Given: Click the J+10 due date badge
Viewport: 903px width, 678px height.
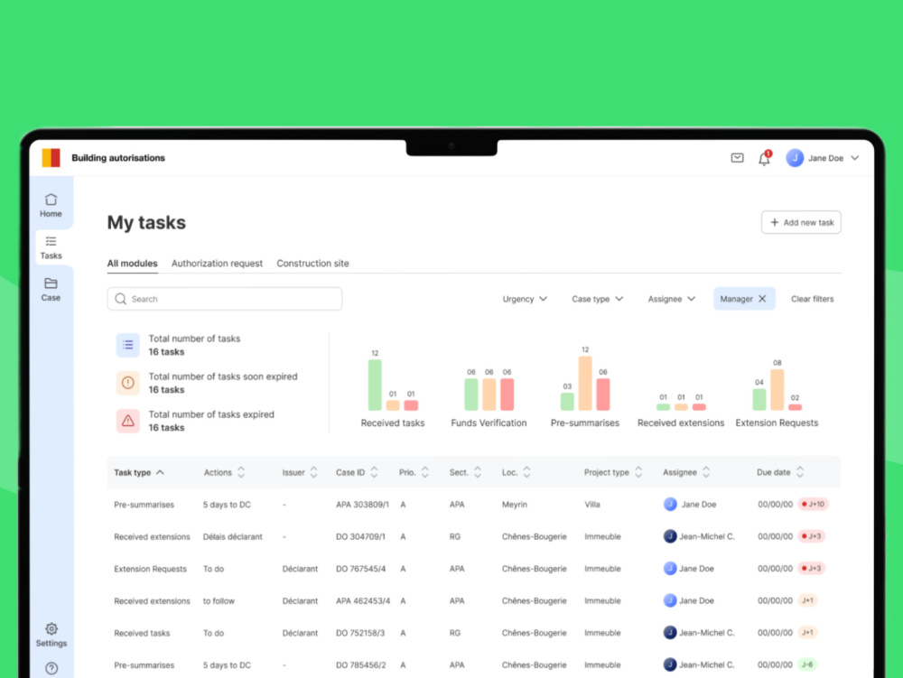Looking at the screenshot, I should (813, 504).
